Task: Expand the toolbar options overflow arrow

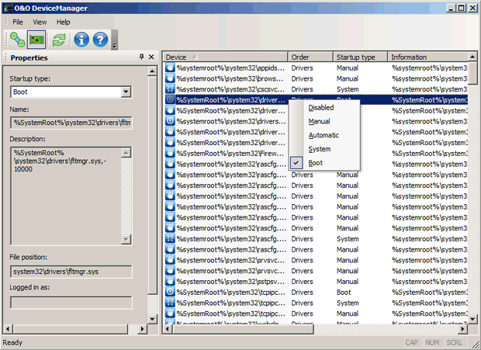Action: [x=115, y=40]
